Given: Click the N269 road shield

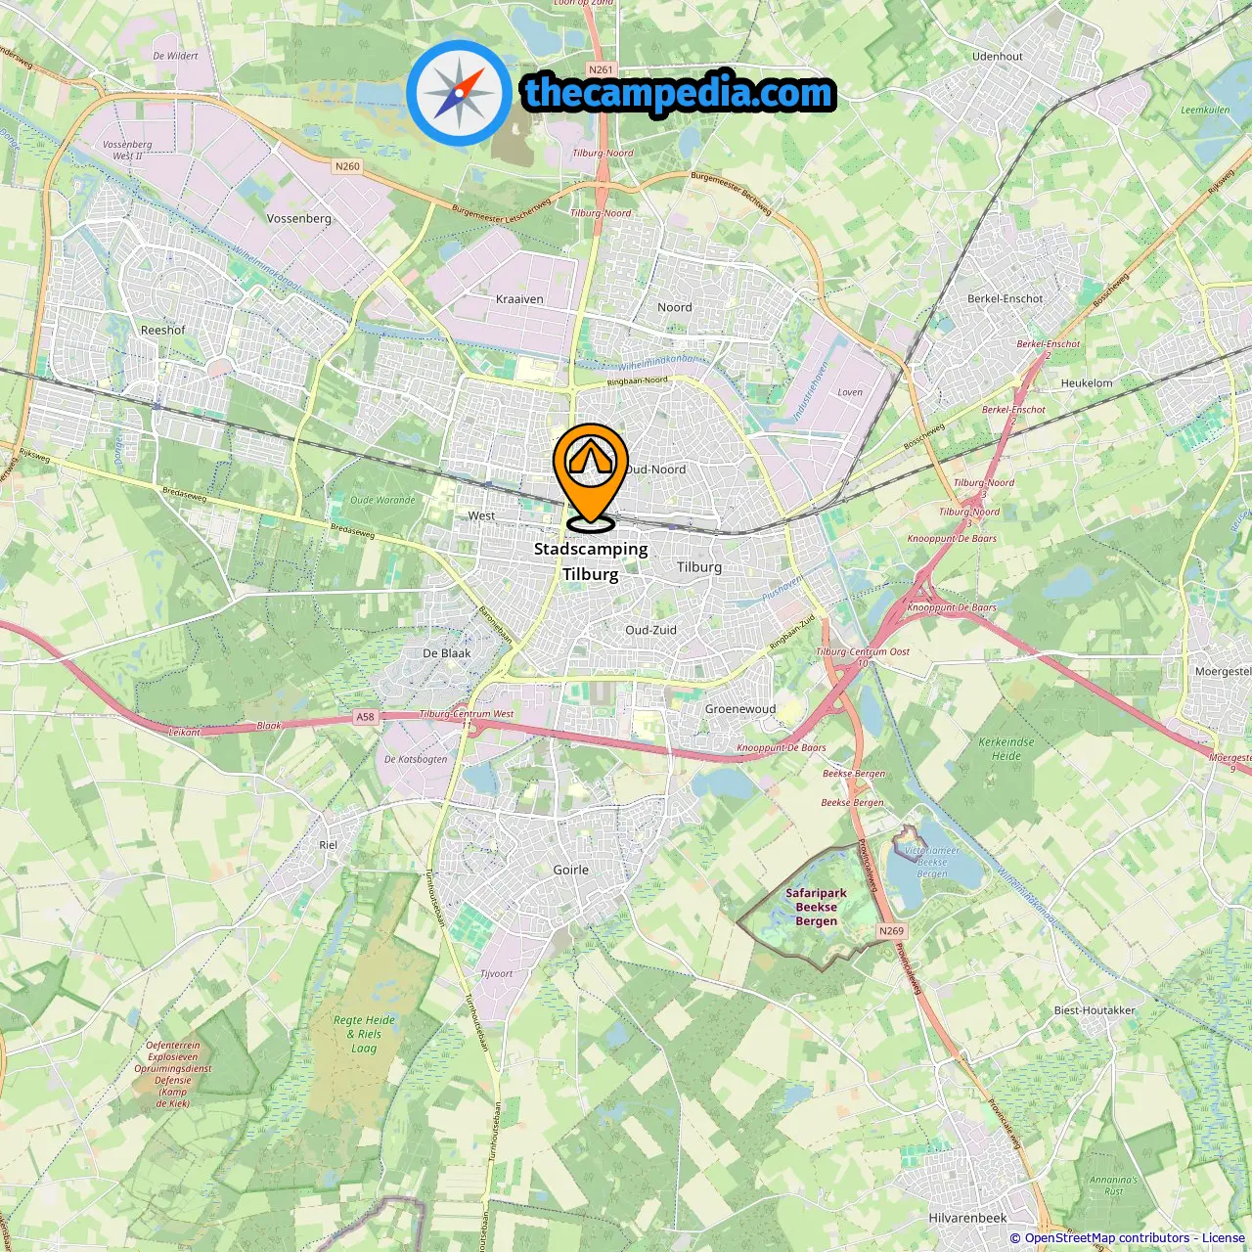Looking at the screenshot, I should click(x=891, y=931).
